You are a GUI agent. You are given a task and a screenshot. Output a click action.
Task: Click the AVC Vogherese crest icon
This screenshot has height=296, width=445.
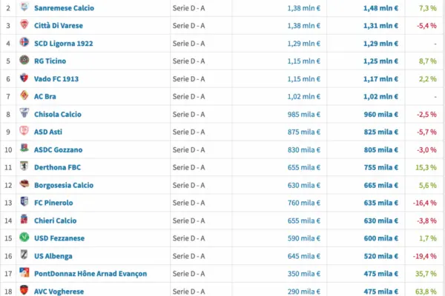tap(24, 291)
